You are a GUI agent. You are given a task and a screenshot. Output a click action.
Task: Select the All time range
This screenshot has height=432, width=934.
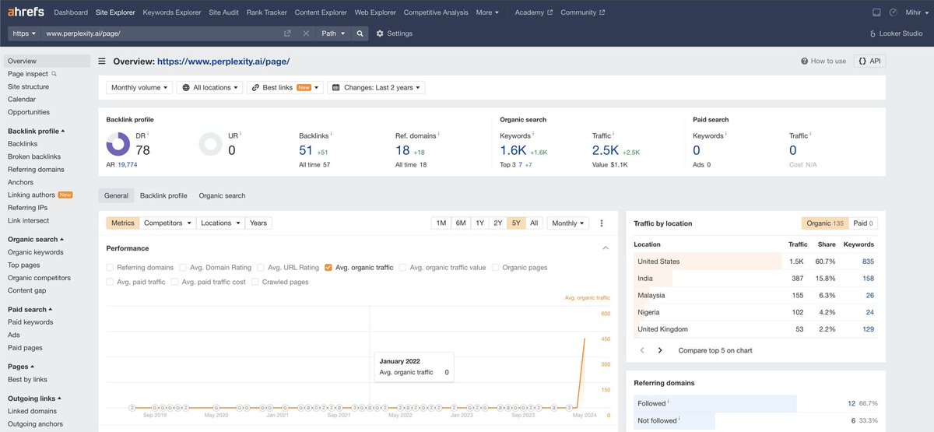click(534, 223)
